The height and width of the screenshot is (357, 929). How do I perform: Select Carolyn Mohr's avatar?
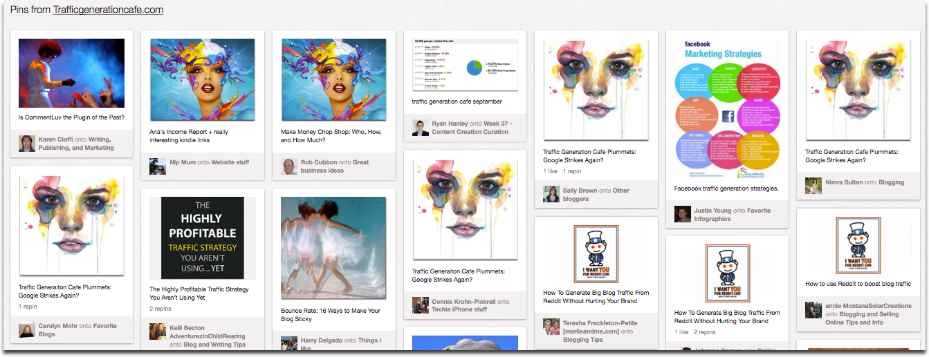pos(27,329)
